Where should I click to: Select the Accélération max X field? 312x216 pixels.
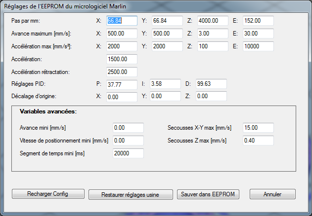(x=122, y=46)
